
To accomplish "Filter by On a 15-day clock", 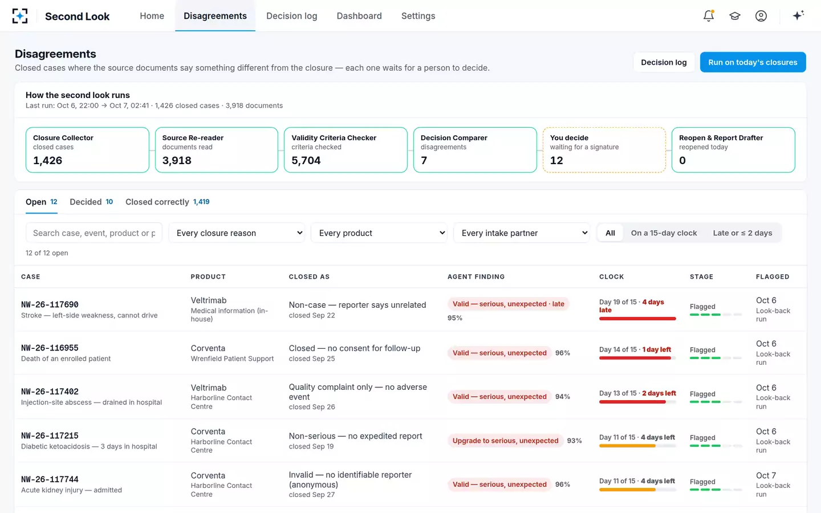I will click(x=664, y=233).
